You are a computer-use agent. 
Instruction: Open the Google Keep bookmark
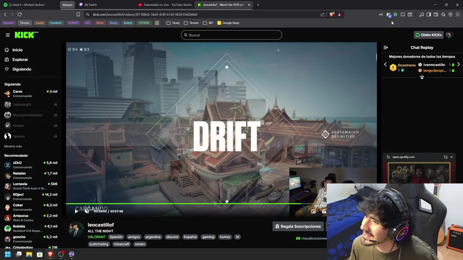(x=228, y=23)
